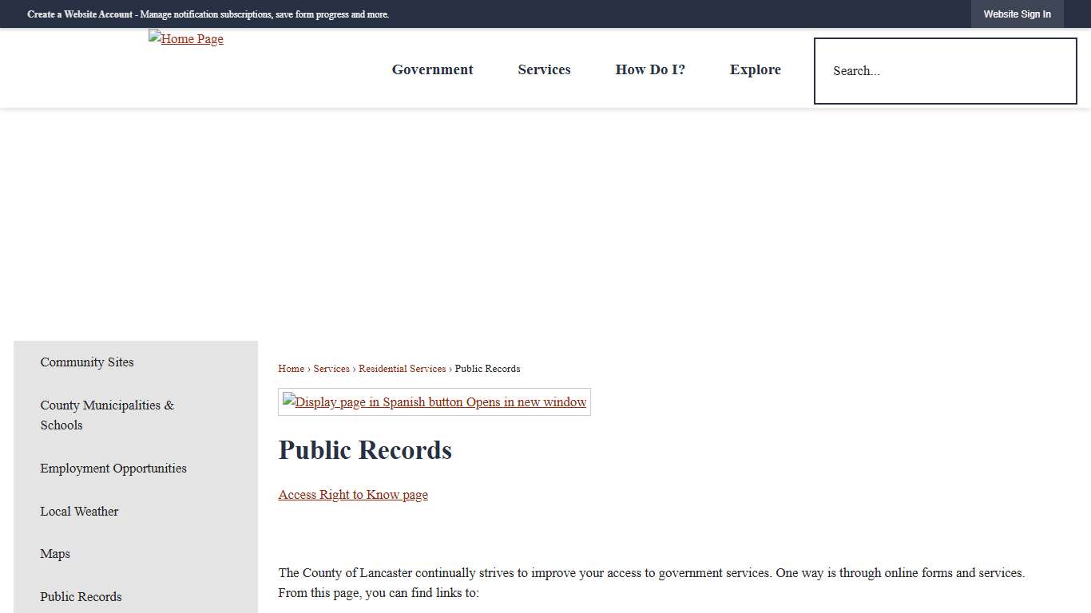This screenshot has height=613, width=1091.
Task: Click inside the Search field
Action: pyautogui.click(x=945, y=71)
